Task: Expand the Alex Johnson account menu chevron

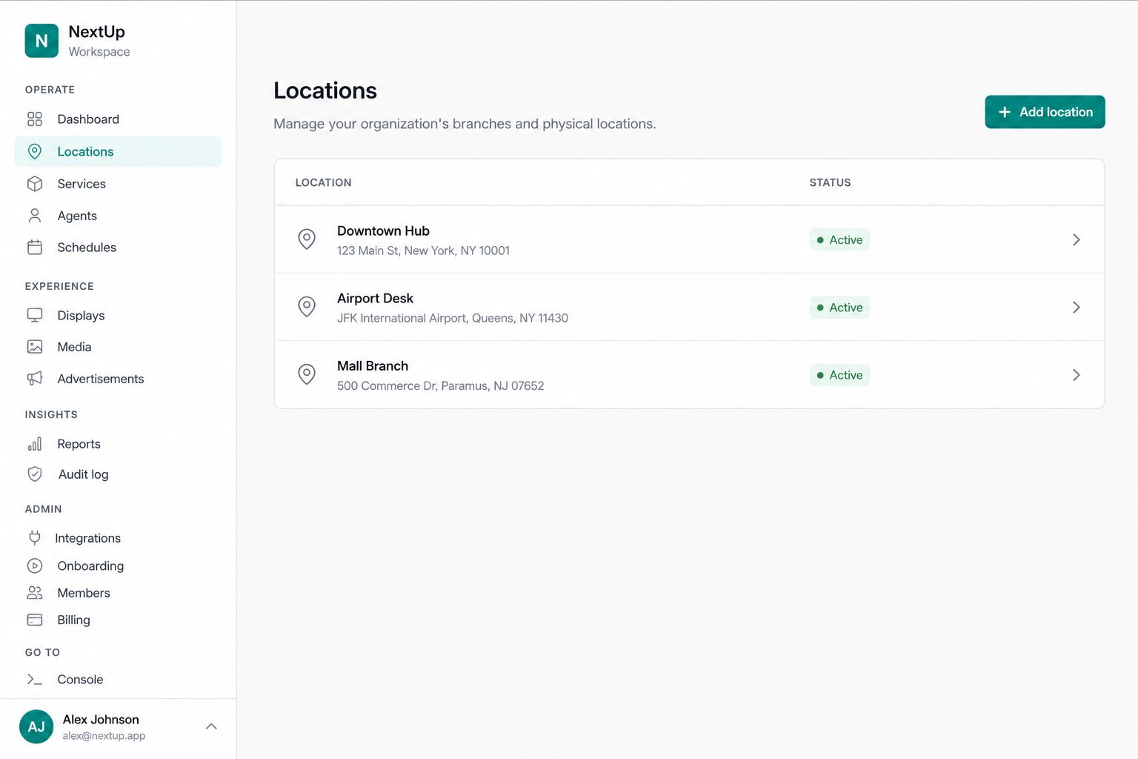Action: (x=211, y=726)
